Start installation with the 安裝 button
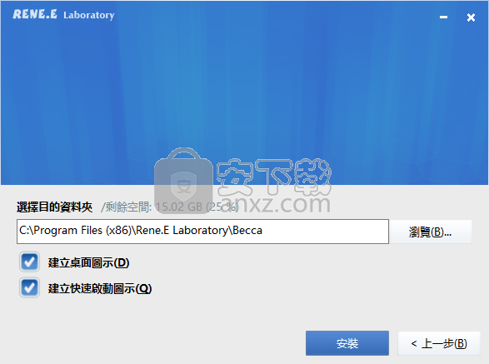 pyautogui.click(x=347, y=343)
